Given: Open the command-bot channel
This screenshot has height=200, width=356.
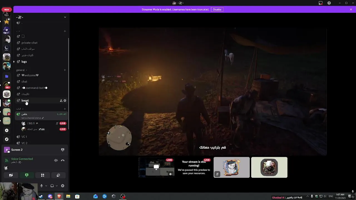Looking at the screenshot, I should pos(41,88).
